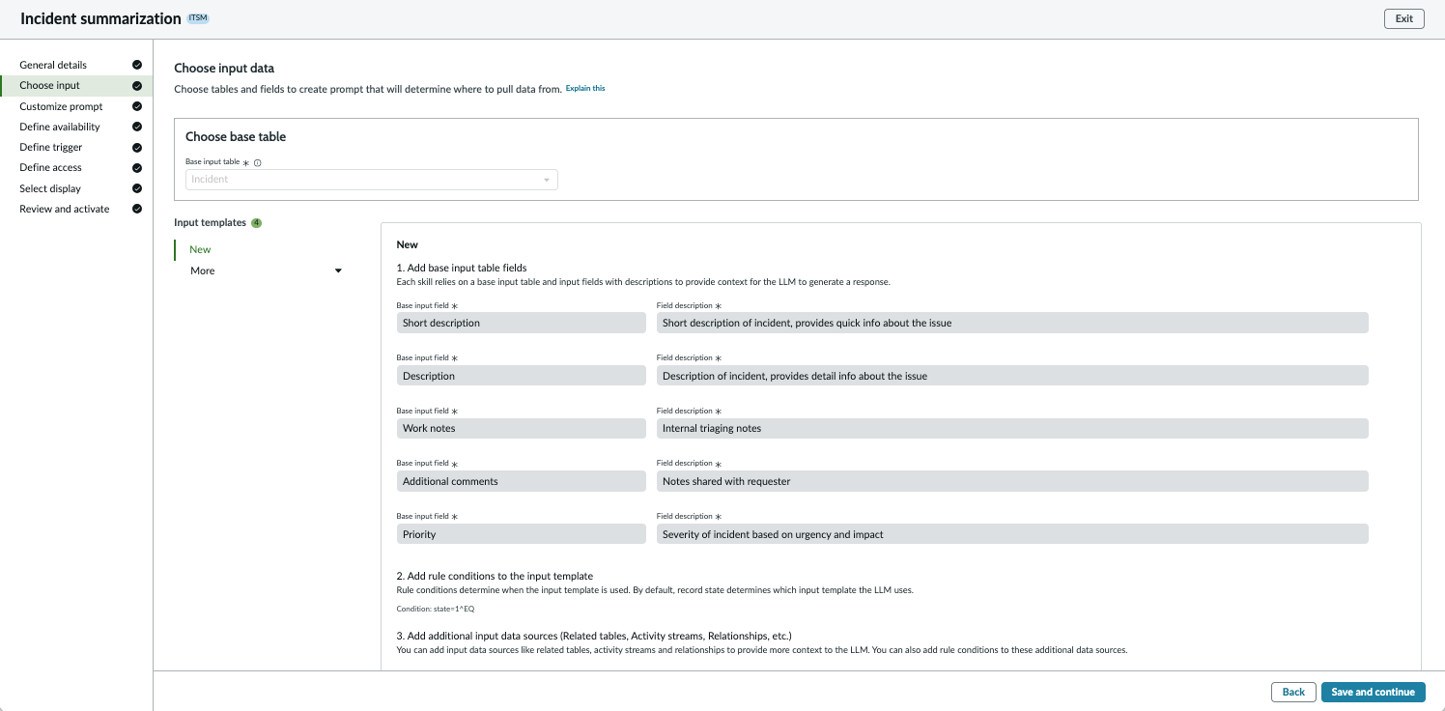Go to Choose input step
Screen dimensions: 1445x711
point(49,86)
